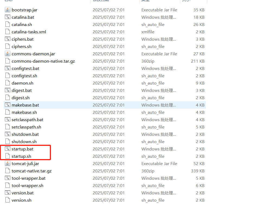Image resolution: width=259 pixels, height=209 pixels.
Task: Click the digest.sh file icon
Action: [x=8, y=98]
